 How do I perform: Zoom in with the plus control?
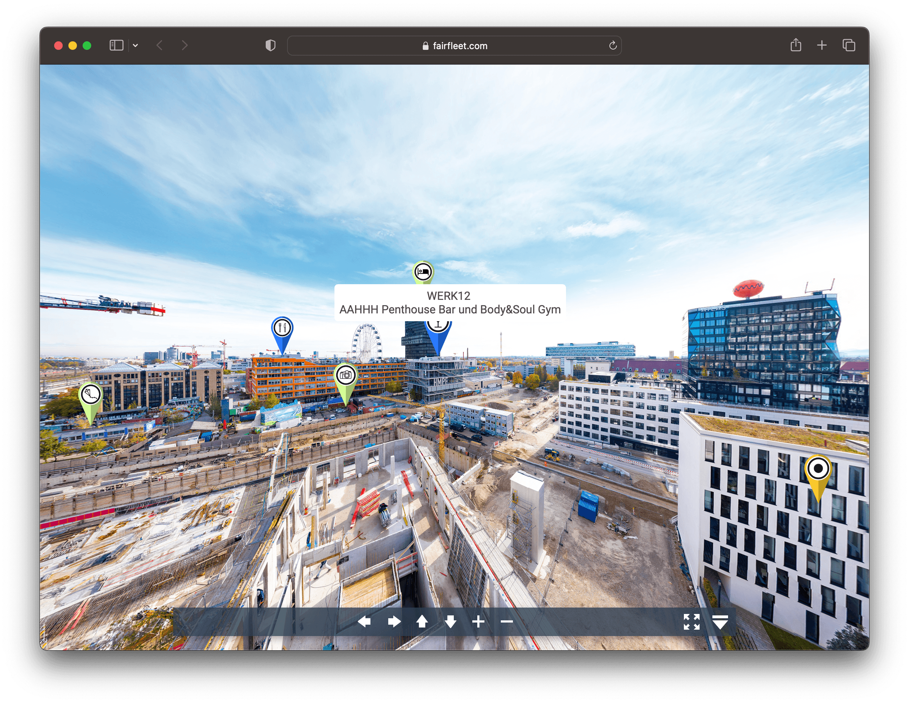[x=478, y=622]
